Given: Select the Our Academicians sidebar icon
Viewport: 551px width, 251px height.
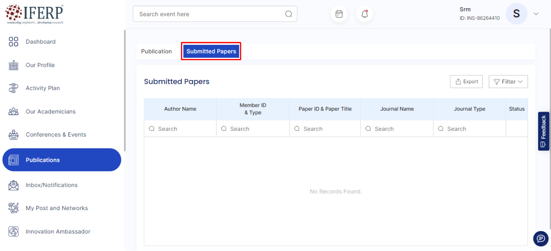Looking at the screenshot, I should click(13, 112).
